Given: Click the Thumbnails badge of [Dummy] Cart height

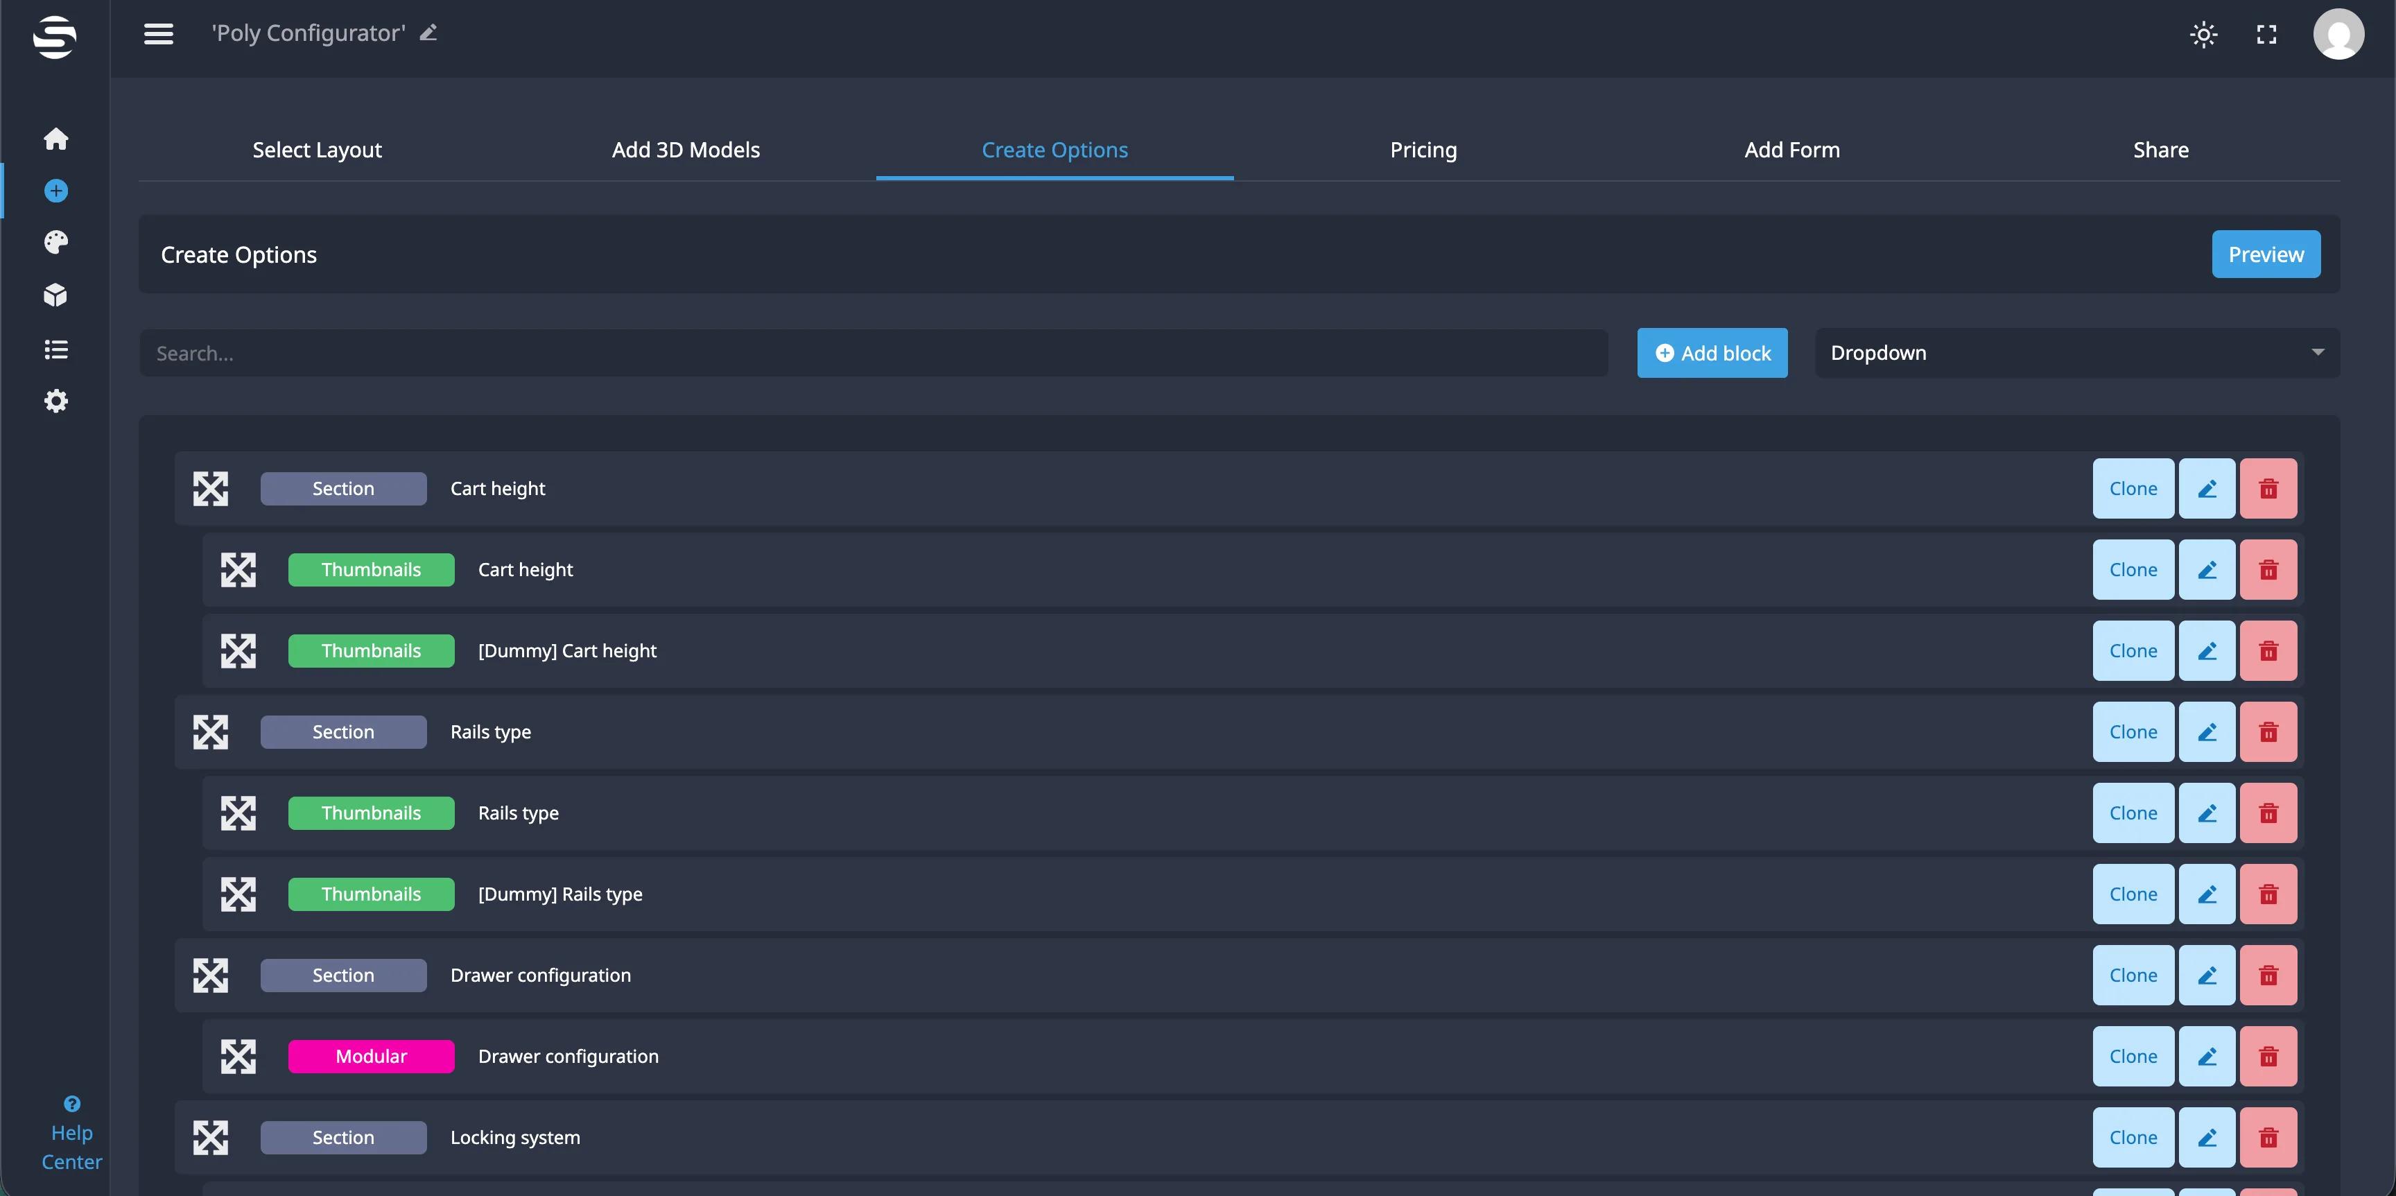Looking at the screenshot, I should pos(371,651).
